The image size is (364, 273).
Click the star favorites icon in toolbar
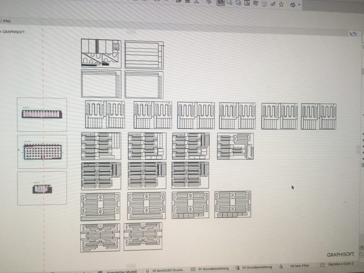(x=281, y=4)
